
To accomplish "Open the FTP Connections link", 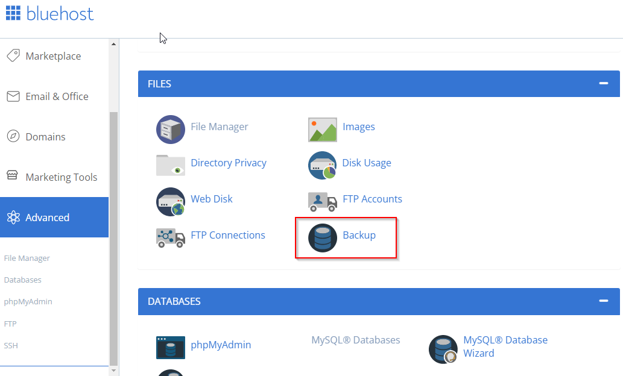I will (227, 235).
